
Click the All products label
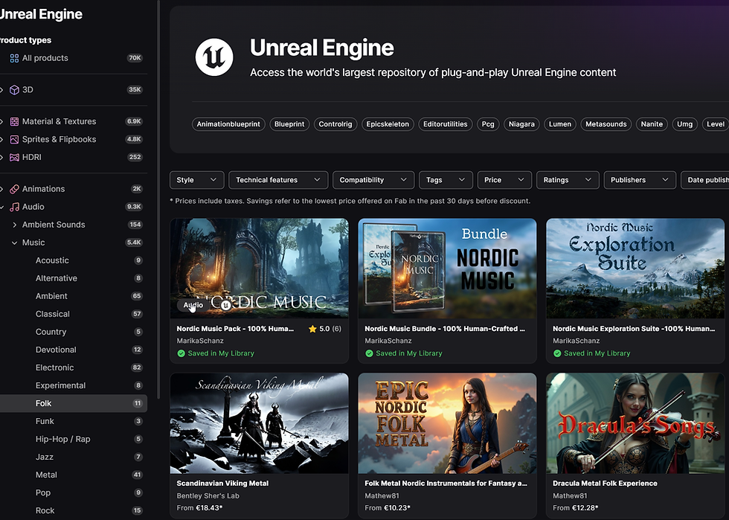(45, 58)
